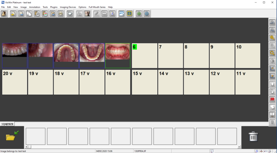Click the blue graph with minus icon
The width and height of the screenshot is (277, 153).
tap(272, 68)
